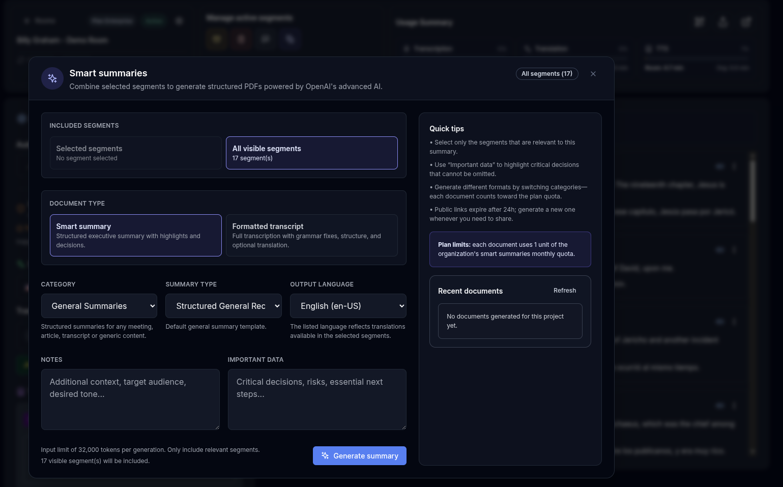
Task: Click the All segments (17) badge
Action: pos(546,74)
